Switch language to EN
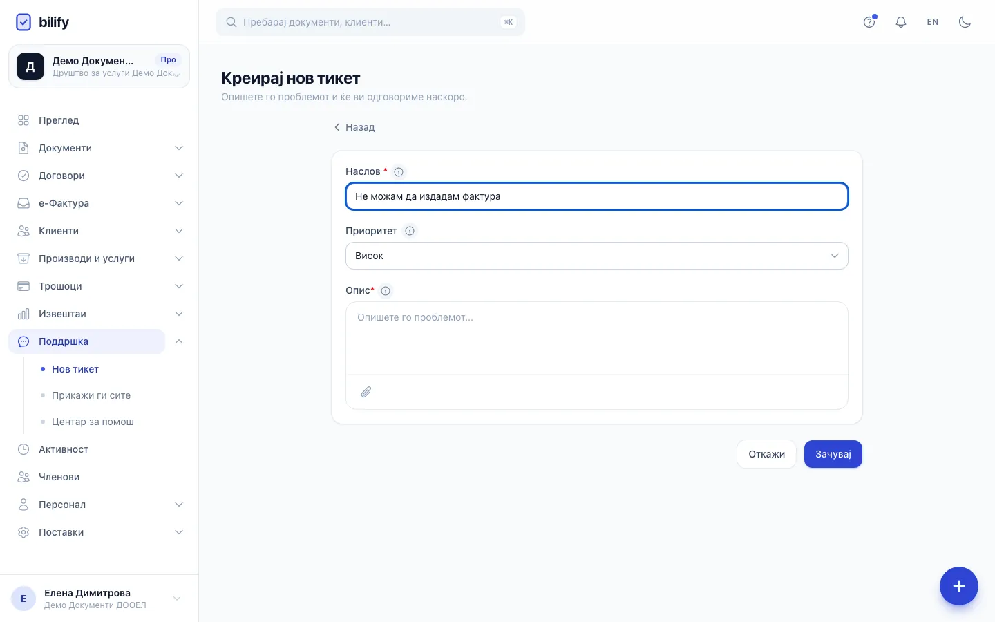The image size is (995, 622). [933, 22]
